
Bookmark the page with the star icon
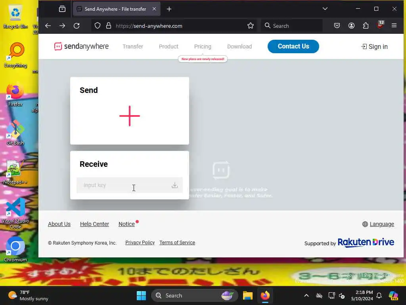coord(251,26)
